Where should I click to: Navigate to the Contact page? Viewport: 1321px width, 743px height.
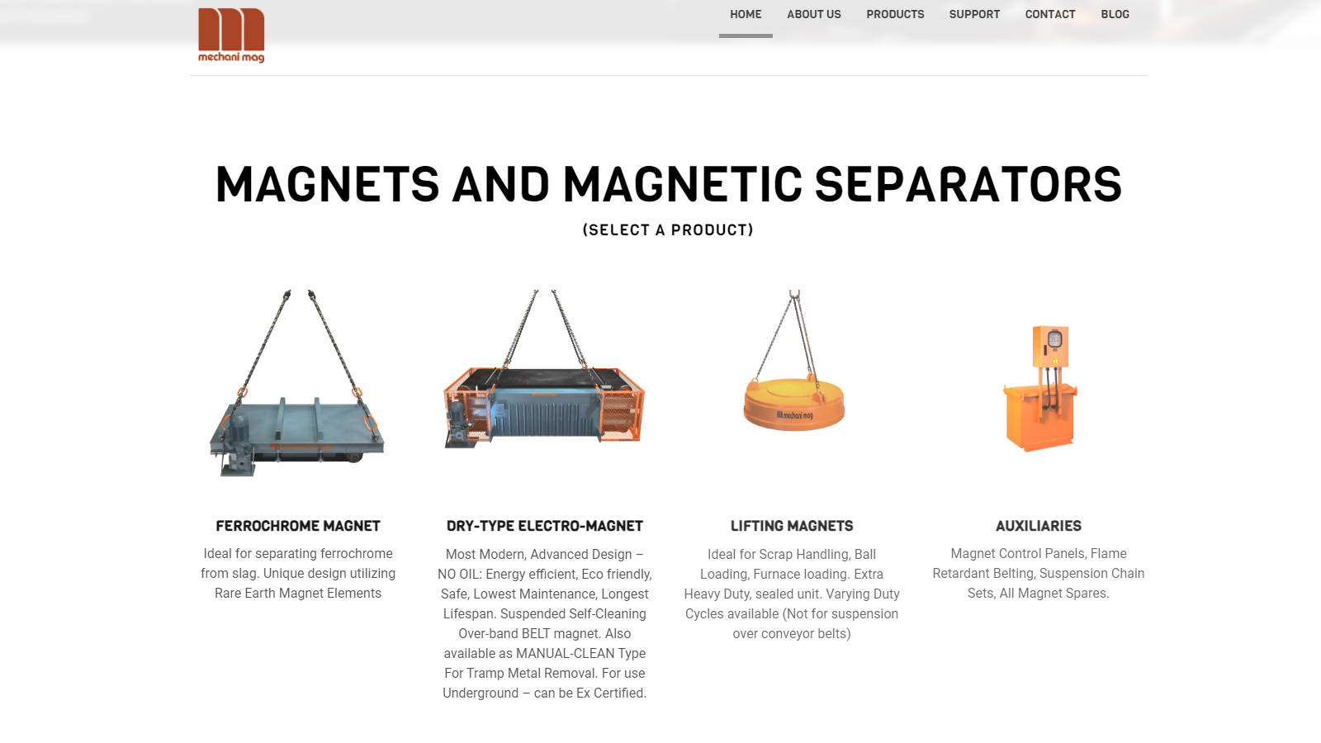click(1050, 14)
